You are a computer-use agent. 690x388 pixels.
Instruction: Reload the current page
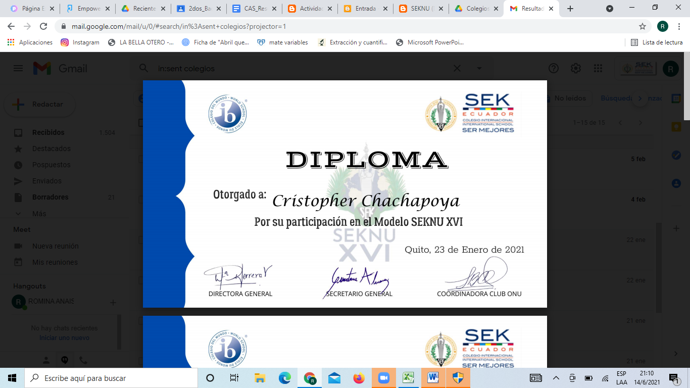[x=43, y=26]
